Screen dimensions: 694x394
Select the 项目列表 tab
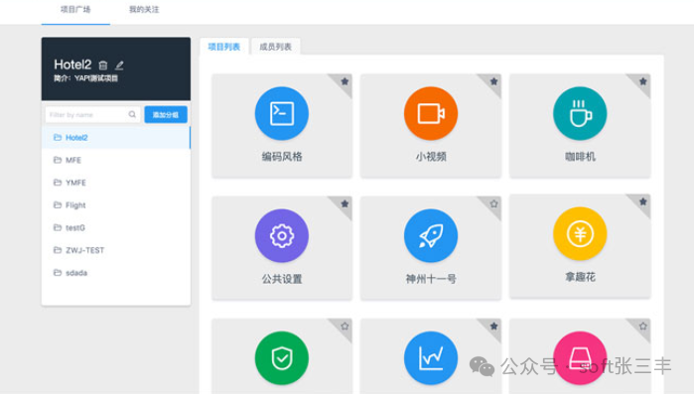(224, 47)
